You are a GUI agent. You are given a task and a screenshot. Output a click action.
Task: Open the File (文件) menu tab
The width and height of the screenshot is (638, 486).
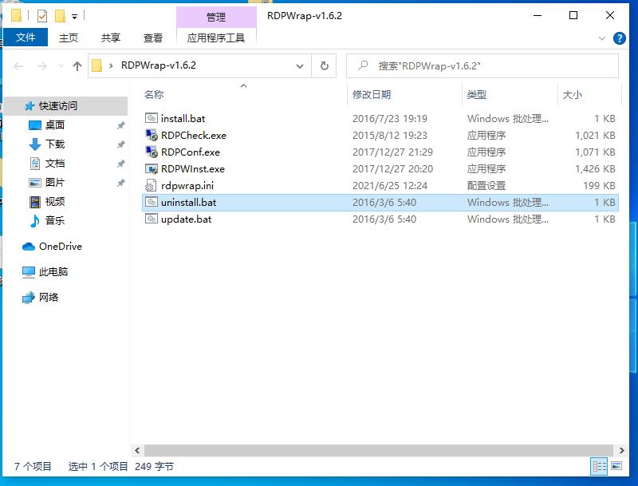26,38
